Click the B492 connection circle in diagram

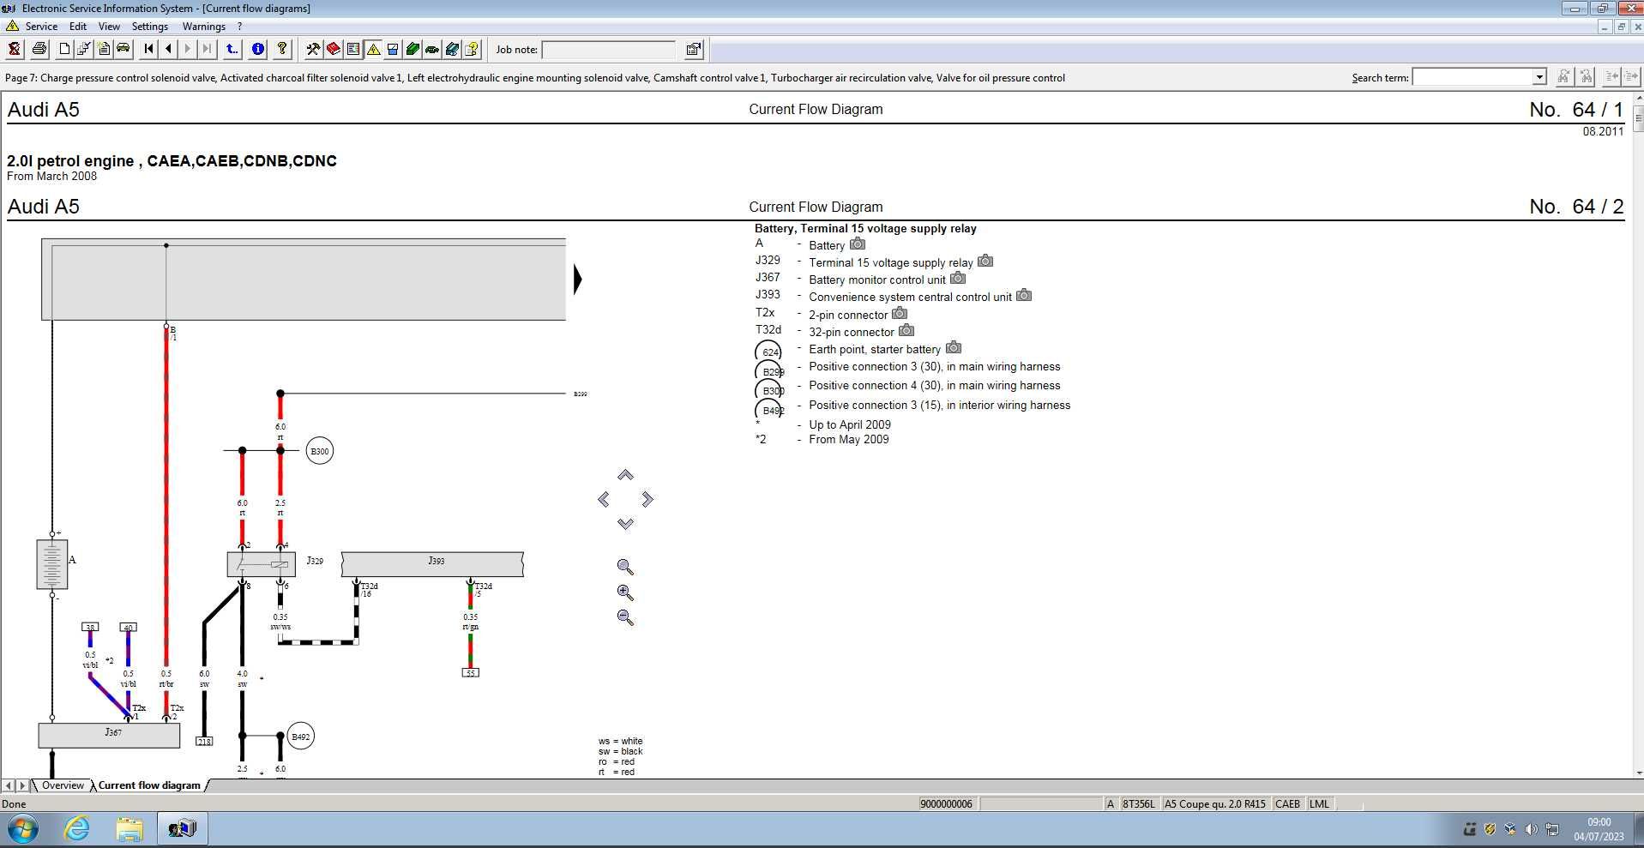click(x=300, y=736)
